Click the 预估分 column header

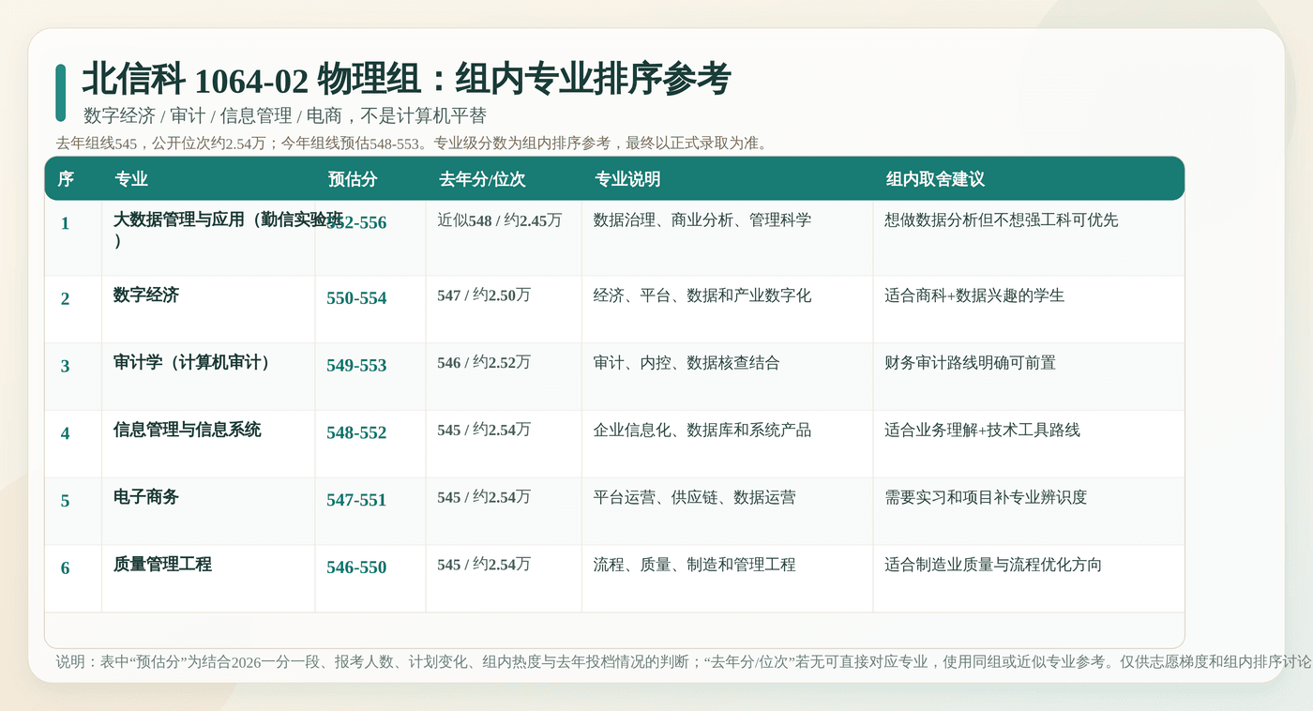(x=353, y=179)
